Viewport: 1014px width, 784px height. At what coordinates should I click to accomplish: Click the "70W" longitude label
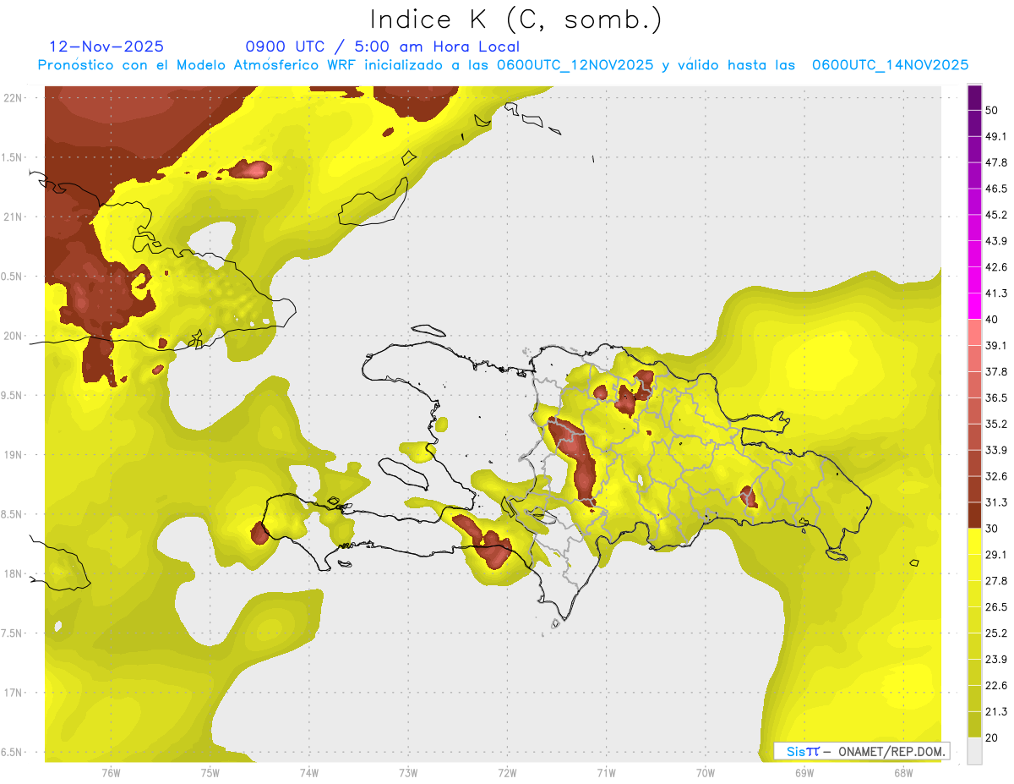[706, 773]
